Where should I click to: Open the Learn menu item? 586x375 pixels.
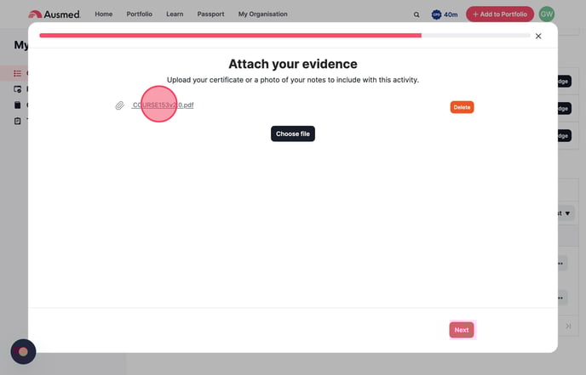175,14
